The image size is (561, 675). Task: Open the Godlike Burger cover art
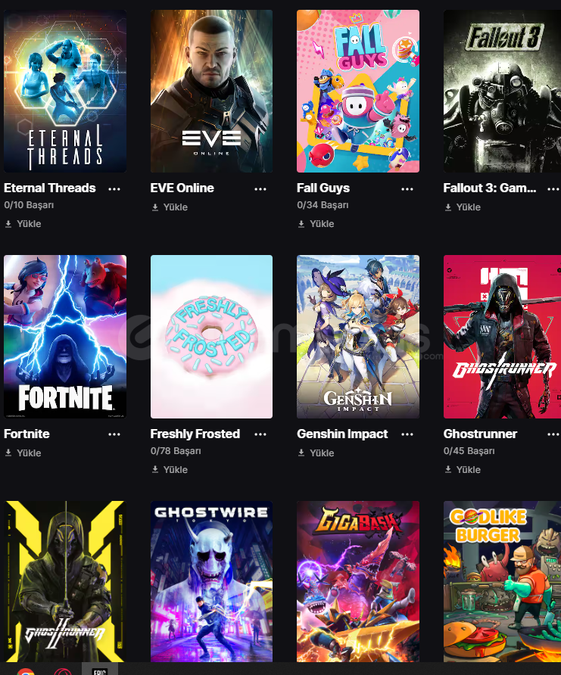(503, 581)
